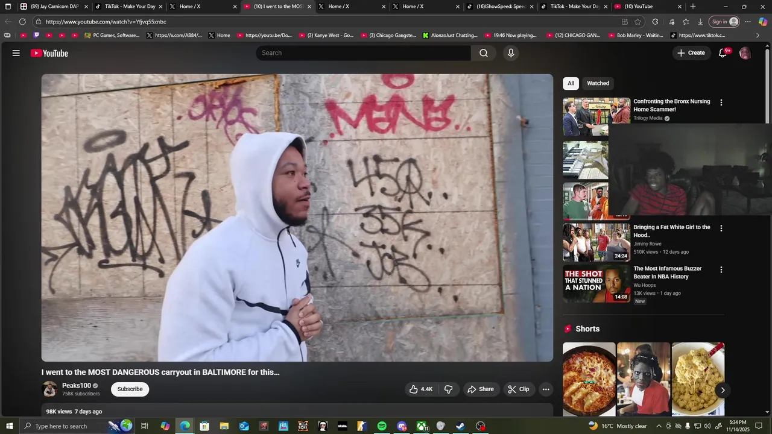Image resolution: width=772 pixels, height=434 pixels.
Task: Sign in to the Edge profile
Action: [724, 22]
